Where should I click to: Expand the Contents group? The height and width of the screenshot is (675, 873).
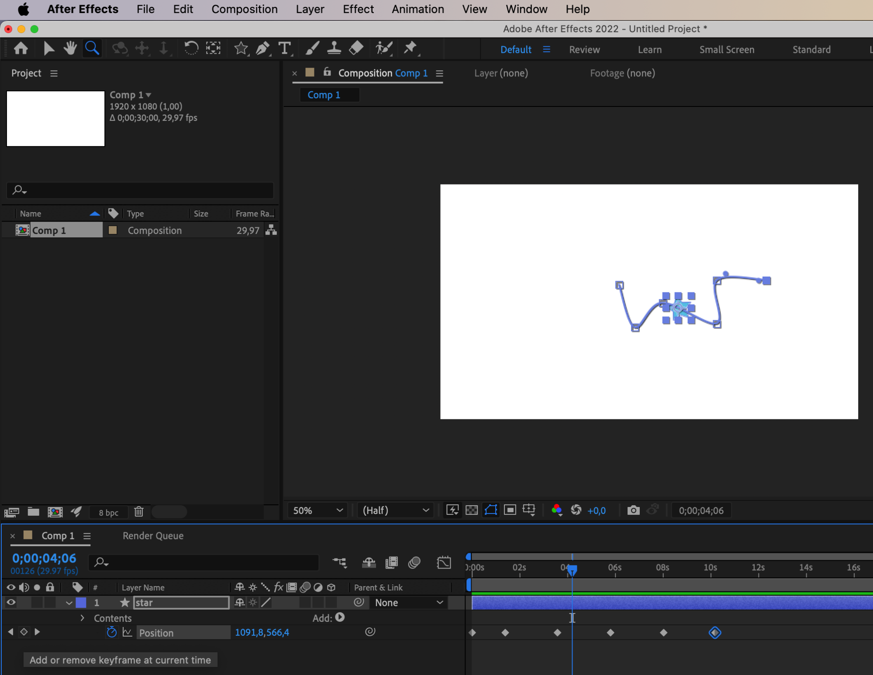pyautogui.click(x=82, y=618)
